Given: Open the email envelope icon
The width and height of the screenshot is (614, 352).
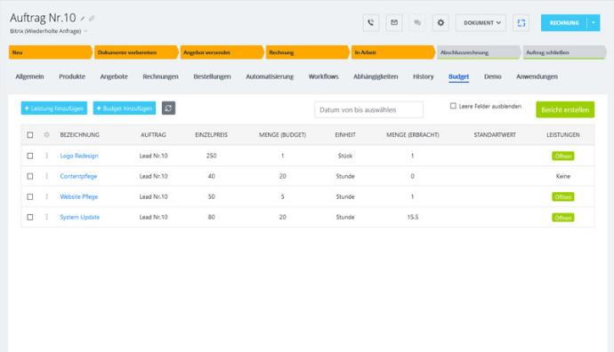Looking at the screenshot, I should (394, 23).
